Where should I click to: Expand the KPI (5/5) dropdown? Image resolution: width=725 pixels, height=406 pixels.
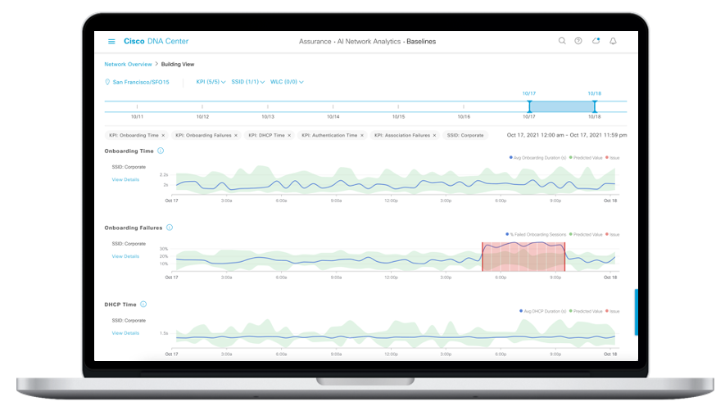point(211,82)
